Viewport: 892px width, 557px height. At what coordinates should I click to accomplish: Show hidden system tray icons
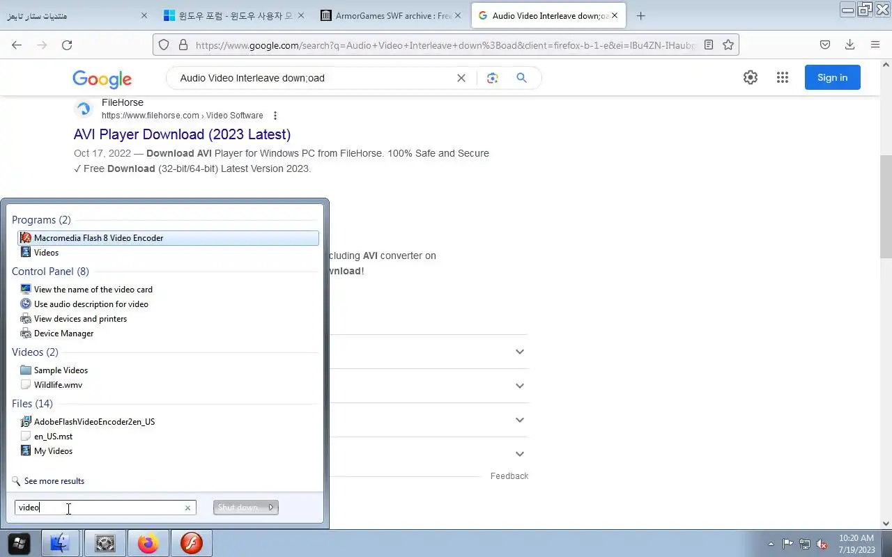coord(771,544)
